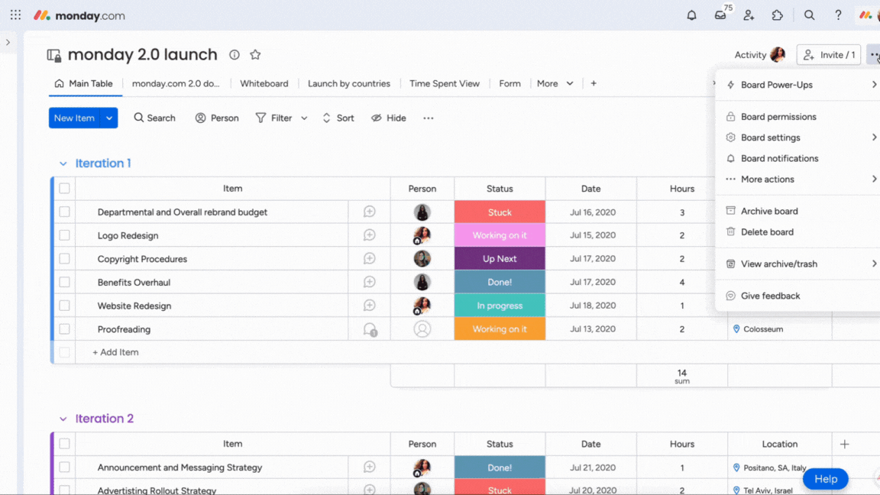880x495 pixels.
Task: Click the Stuck status swatch for rebrand budget
Action: coord(500,212)
